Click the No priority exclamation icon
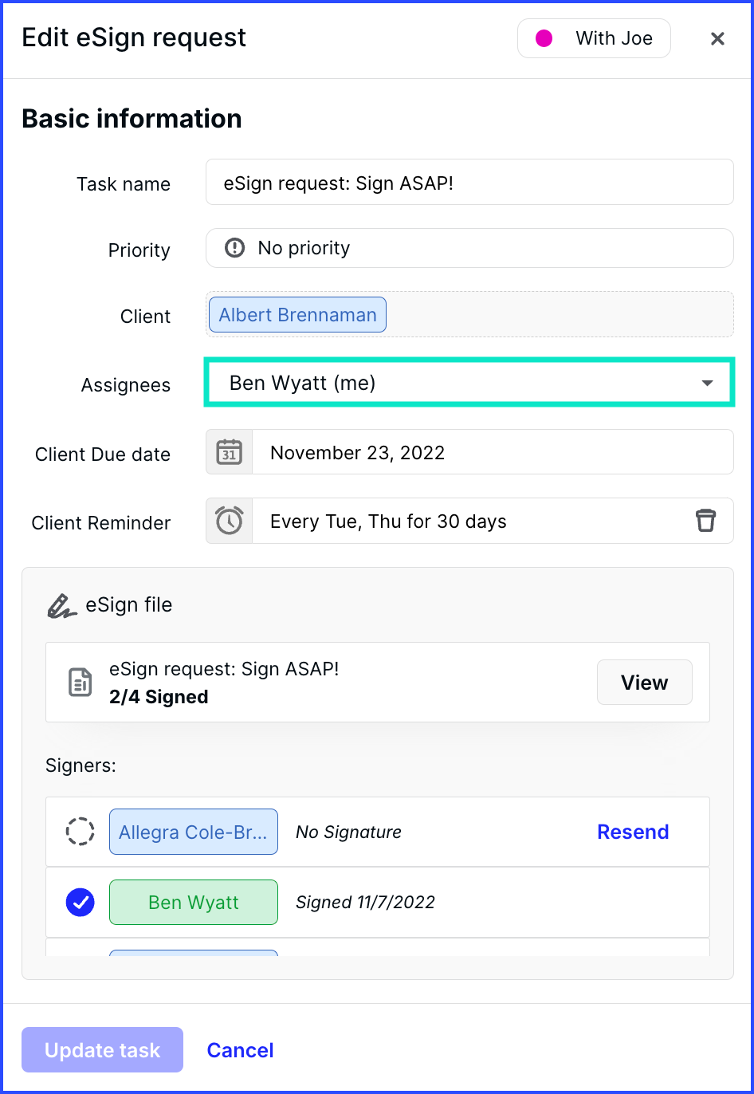 coord(235,248)
